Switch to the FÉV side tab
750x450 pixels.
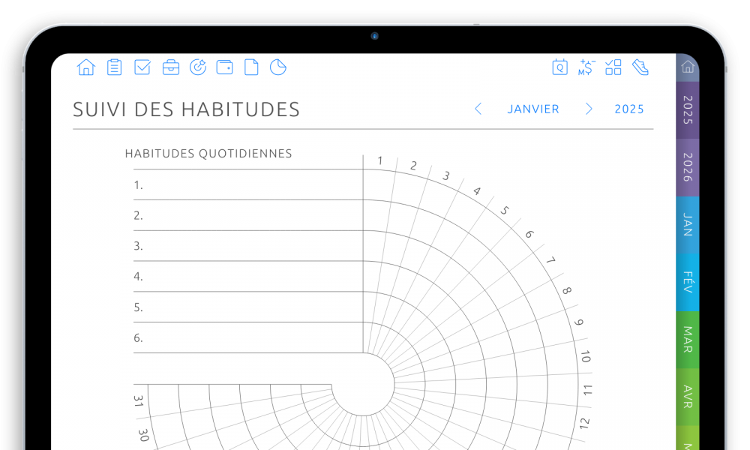(x=688, y=282)
